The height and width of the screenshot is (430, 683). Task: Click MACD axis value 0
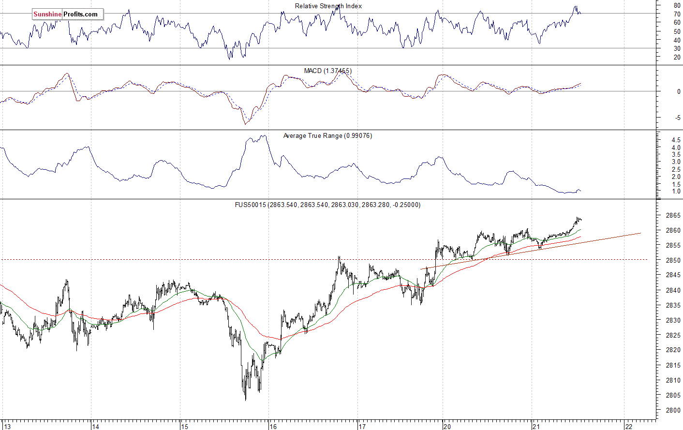click(679, 91)
